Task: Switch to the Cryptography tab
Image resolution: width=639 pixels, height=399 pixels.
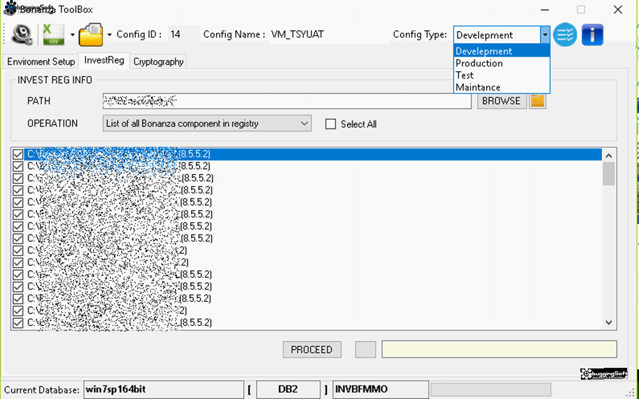Action: (x=159, y=62)
